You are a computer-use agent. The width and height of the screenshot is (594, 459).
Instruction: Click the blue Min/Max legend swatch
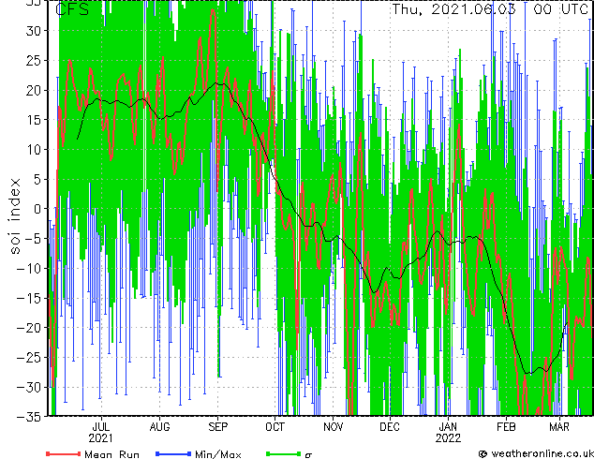(x=173, y=453)
